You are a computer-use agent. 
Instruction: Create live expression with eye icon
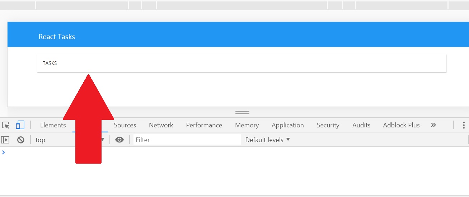119,140
